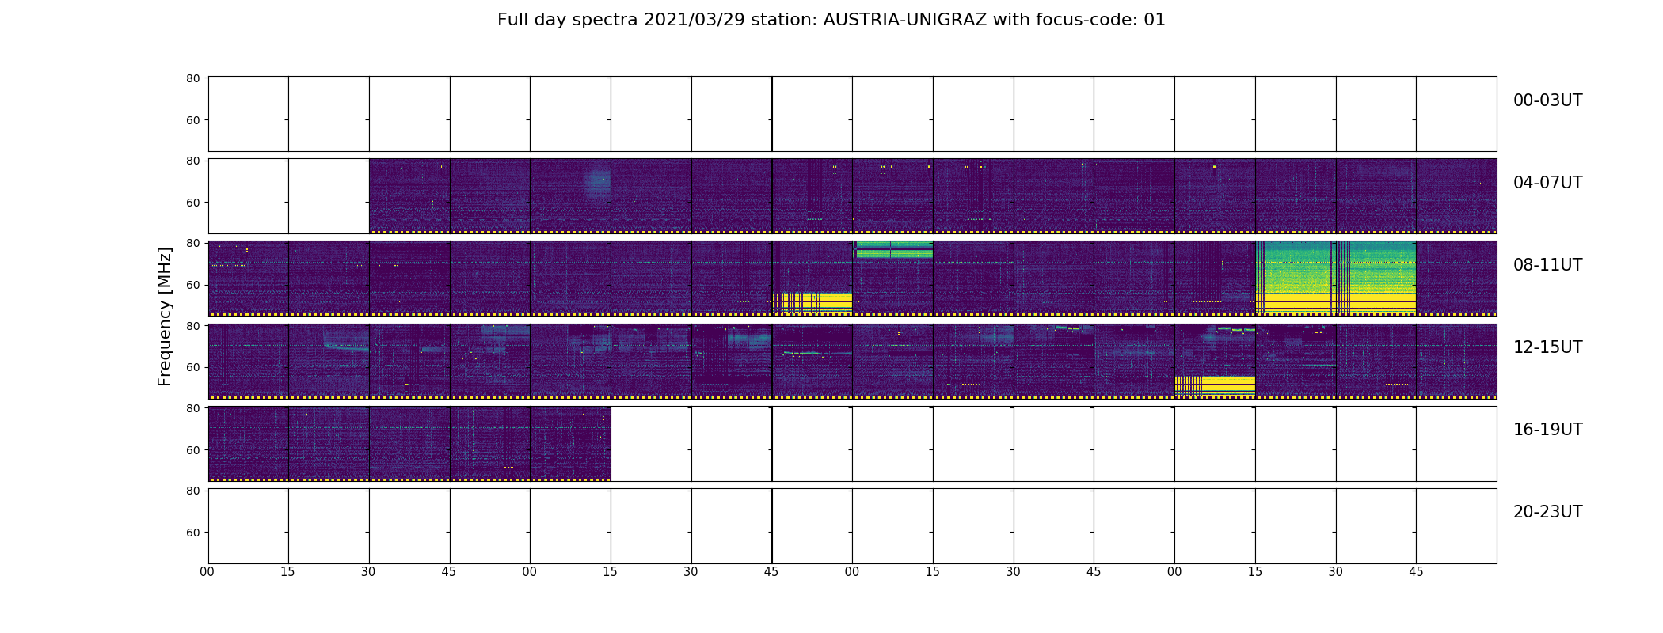Click the 80 tick of the 04-07UT row
The height and width of the screenshot is (633, 1663).
[192, 161]
